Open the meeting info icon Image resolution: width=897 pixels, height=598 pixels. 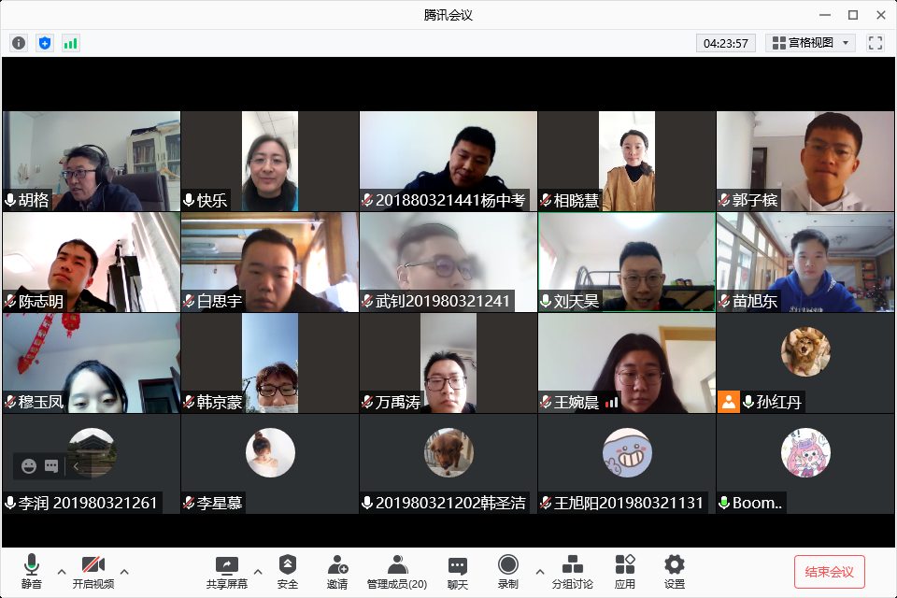coord(19,43)
